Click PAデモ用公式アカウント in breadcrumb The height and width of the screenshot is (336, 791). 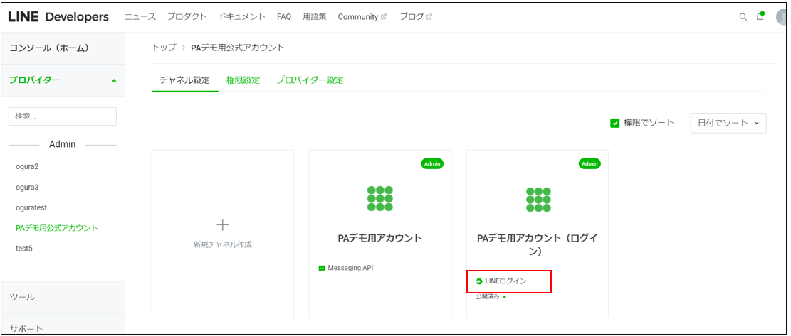coord(238,48)
